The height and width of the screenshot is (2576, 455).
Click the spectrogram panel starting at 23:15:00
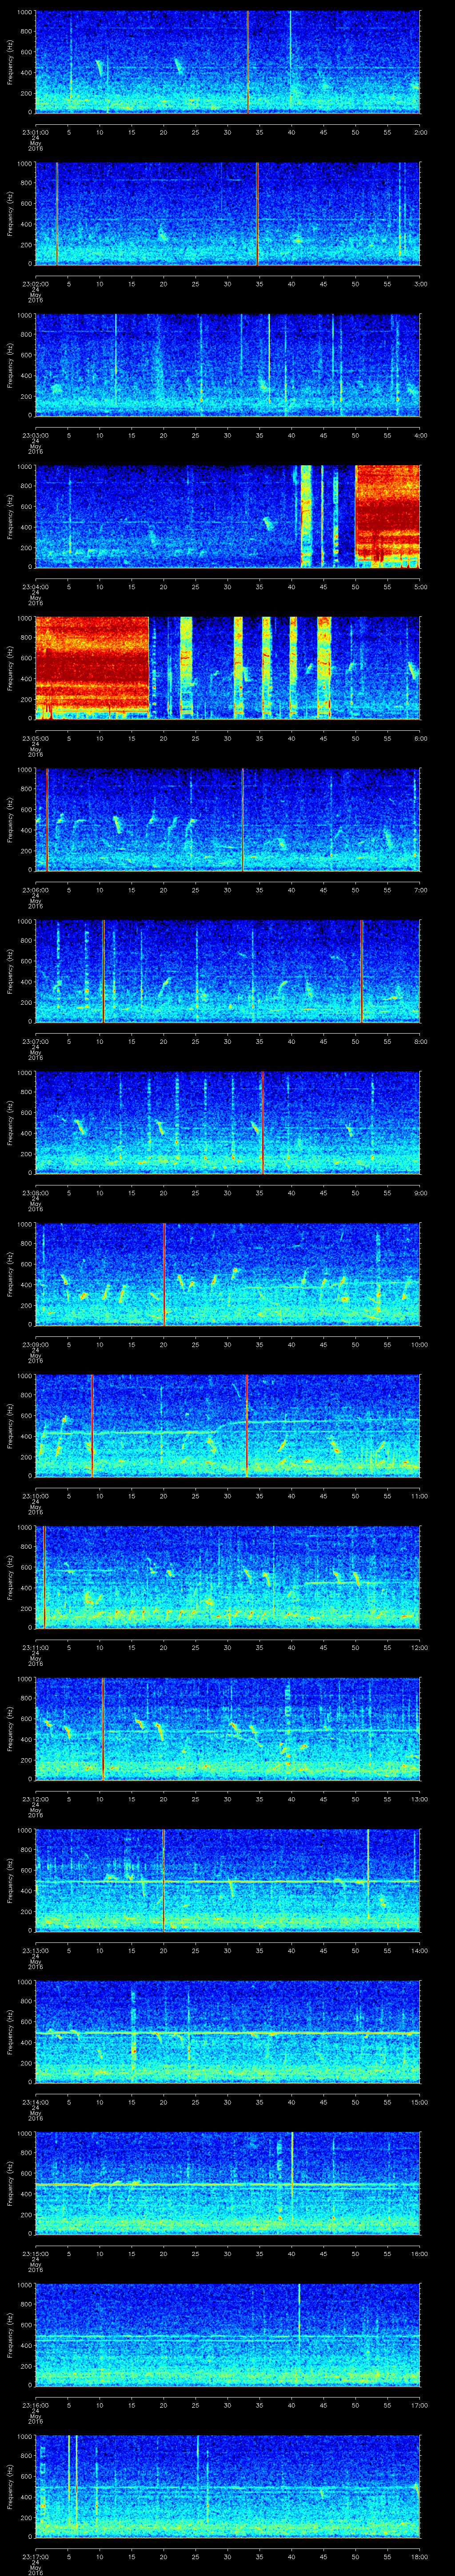228,2182
